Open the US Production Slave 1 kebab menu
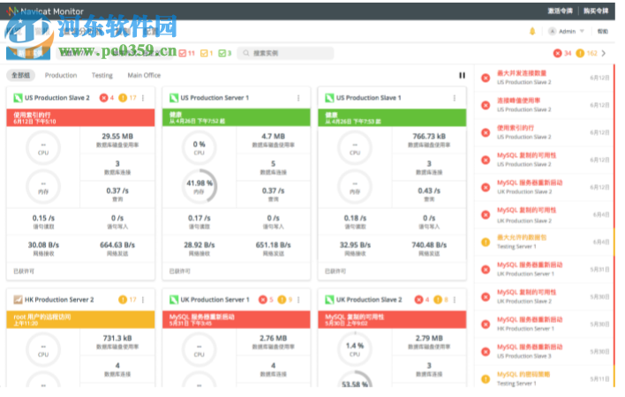The image size is (625, 397). [455, 98]
